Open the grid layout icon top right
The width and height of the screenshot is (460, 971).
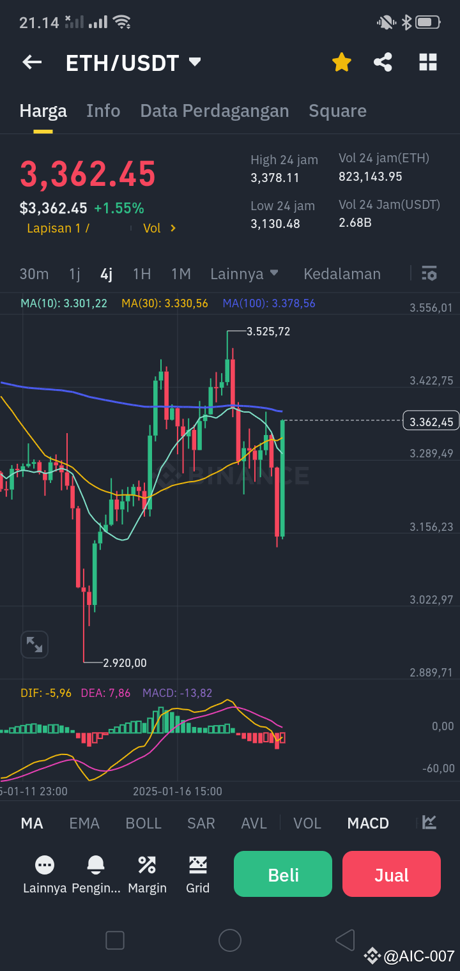pos(427,62)
